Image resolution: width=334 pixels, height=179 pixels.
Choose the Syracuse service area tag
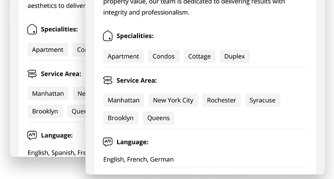[263, 100]
